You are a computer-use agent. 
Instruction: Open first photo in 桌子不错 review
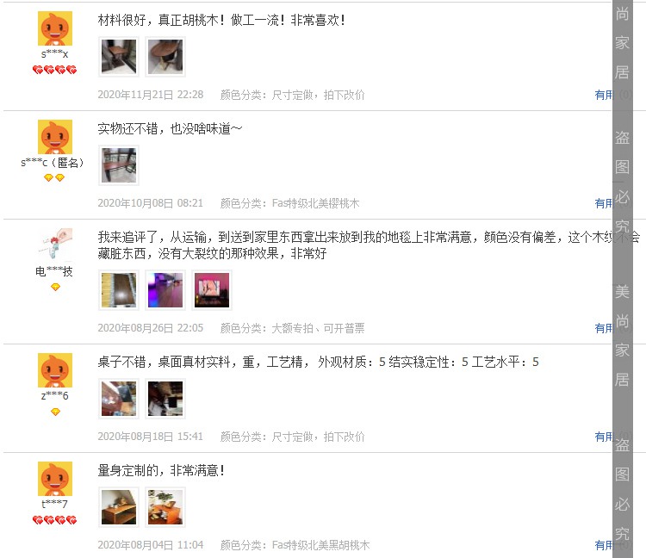click(x=119, y=399)
